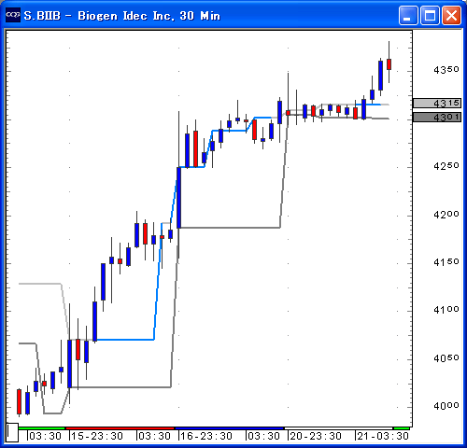This screenshot has width=467, height=448.
Task: Click the tall blue candle at 16-23:30
Action: coord(178,198)
